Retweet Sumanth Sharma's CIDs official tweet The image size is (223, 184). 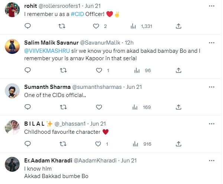point(63,107)
